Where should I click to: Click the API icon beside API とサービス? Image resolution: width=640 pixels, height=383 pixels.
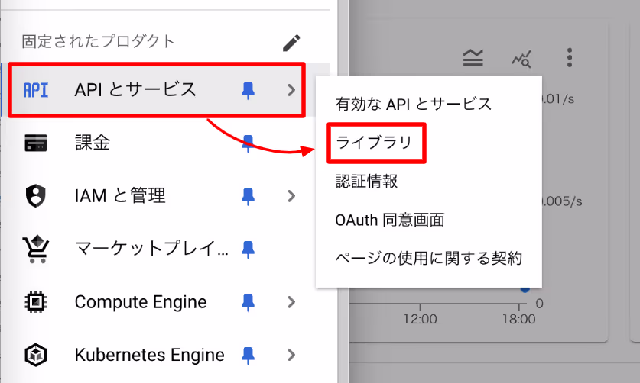36,90
